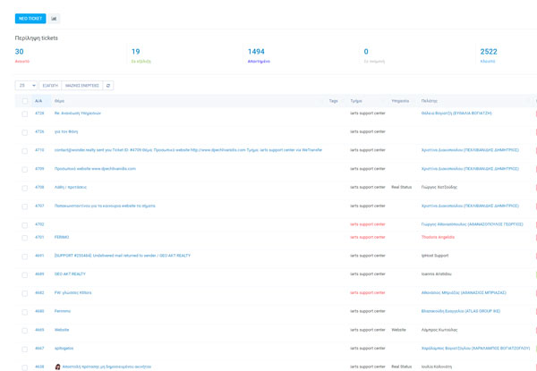Screen dimensions: 537x371
Task: Show the 0 on-hold tickets summary
Action: (366, 52)
